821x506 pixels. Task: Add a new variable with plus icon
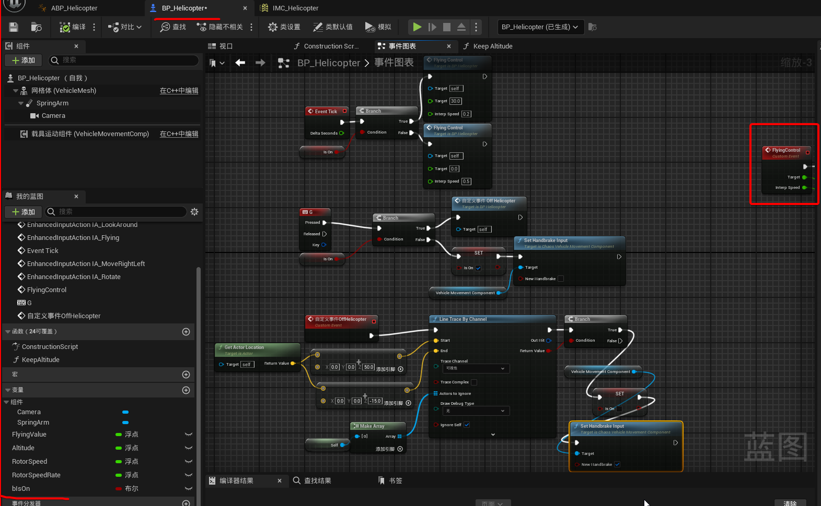click(186, 390)
